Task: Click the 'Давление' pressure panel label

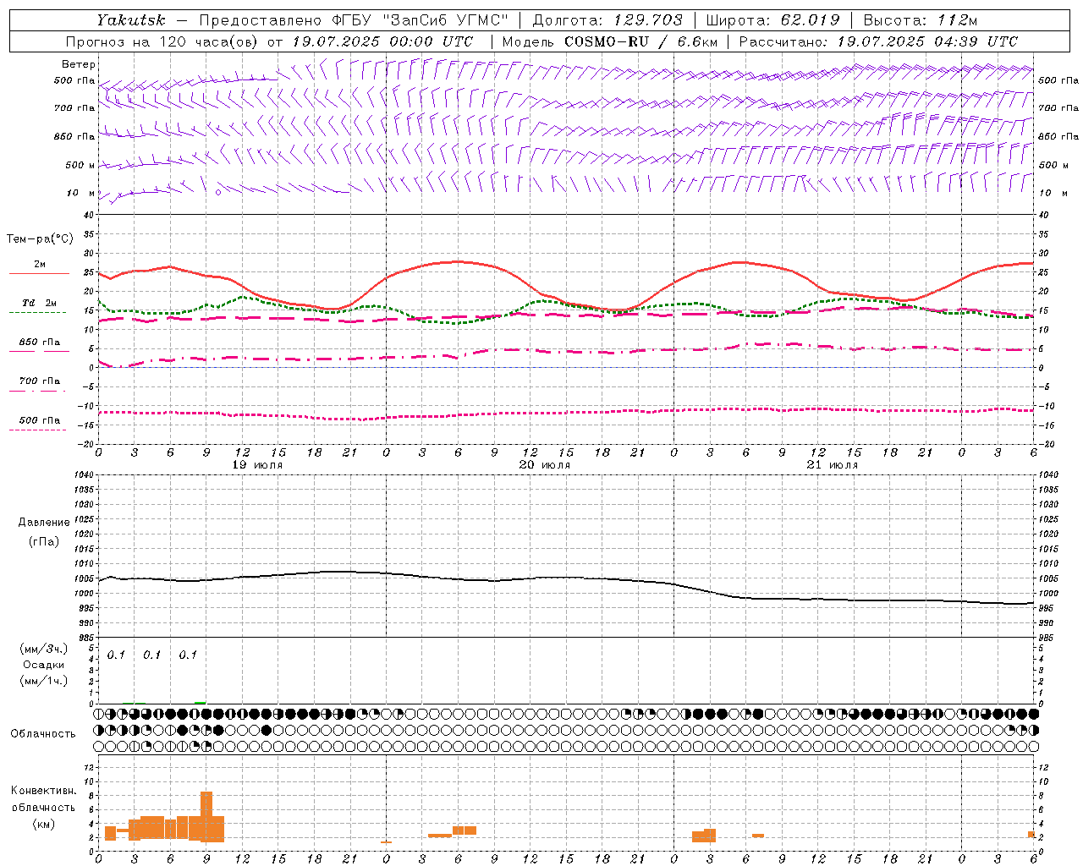Action: pyautogui.click(x=44, y=522)
